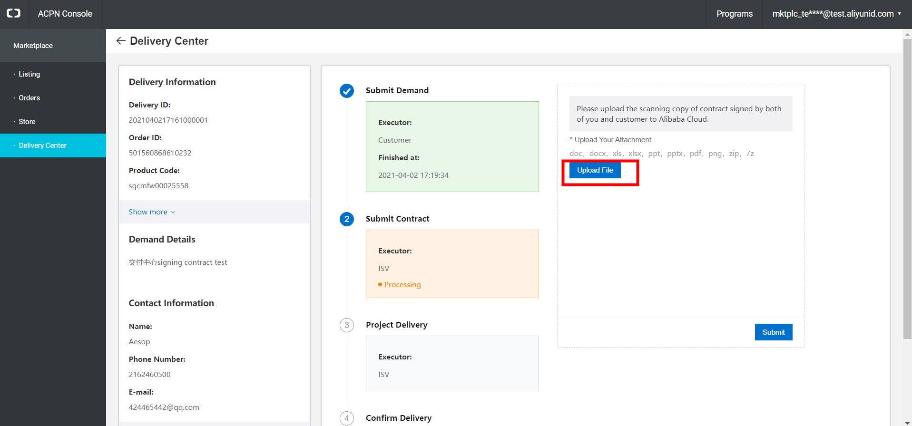Open the account email dropdown menu

(x=836, y=14)
